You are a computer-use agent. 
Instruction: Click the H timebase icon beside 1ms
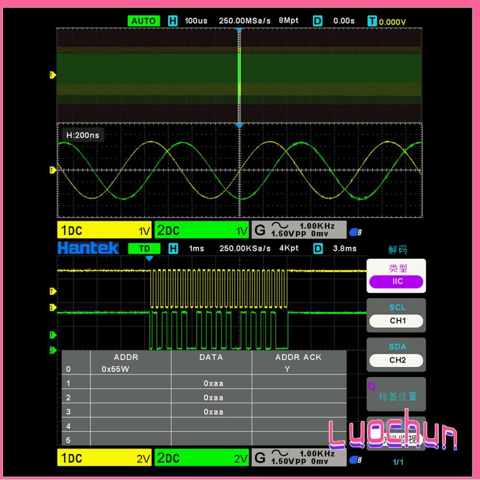(x=173, y=248)
